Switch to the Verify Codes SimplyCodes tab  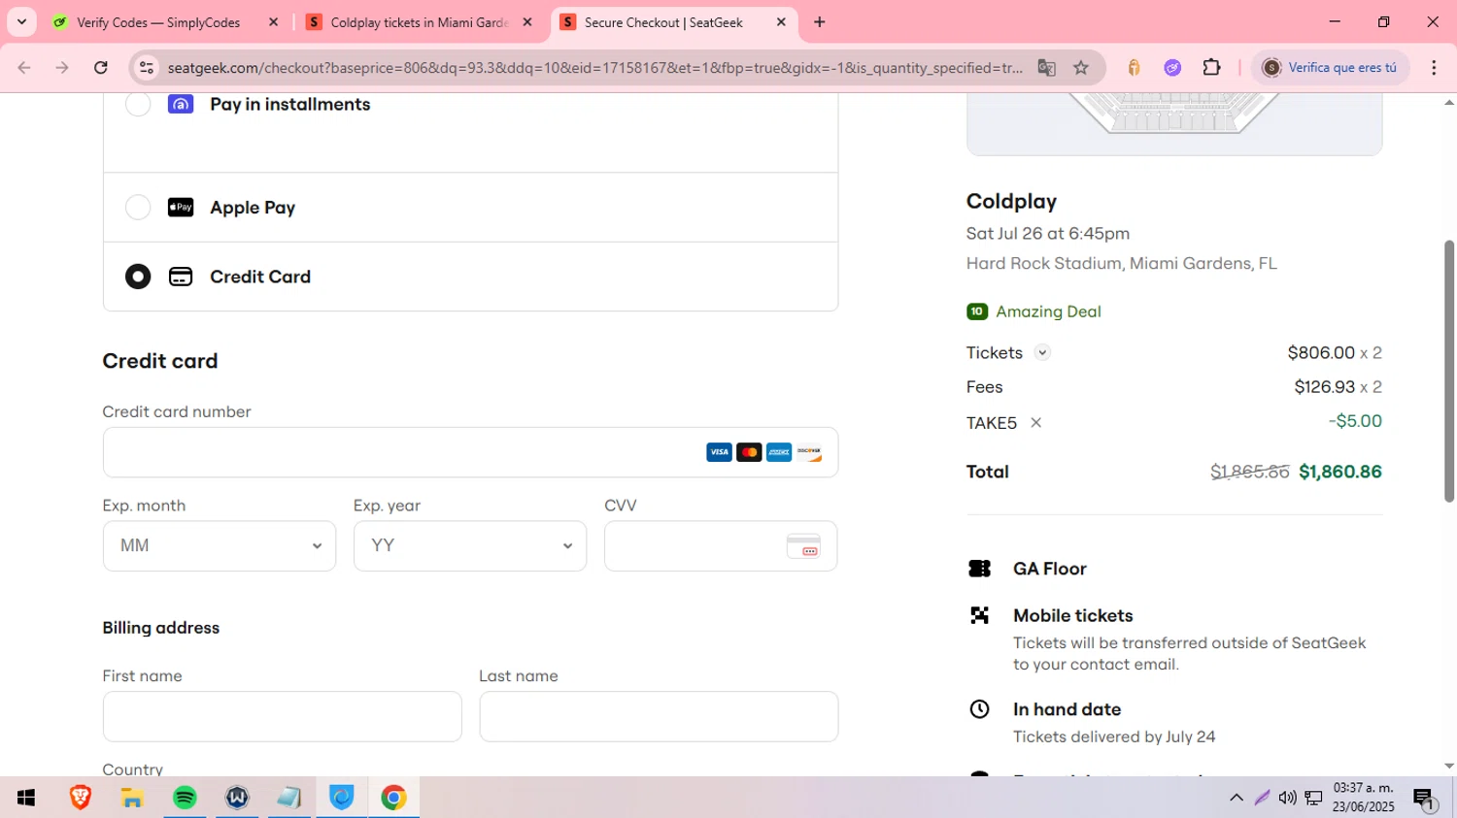[x=158, y=22]
